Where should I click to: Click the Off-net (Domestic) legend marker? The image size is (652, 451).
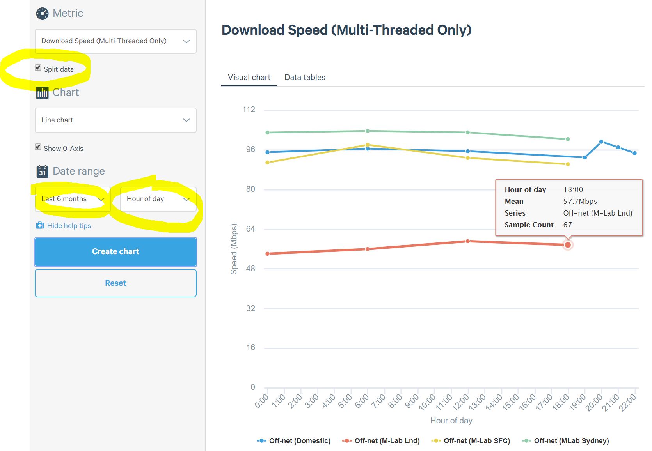point(261,441)
